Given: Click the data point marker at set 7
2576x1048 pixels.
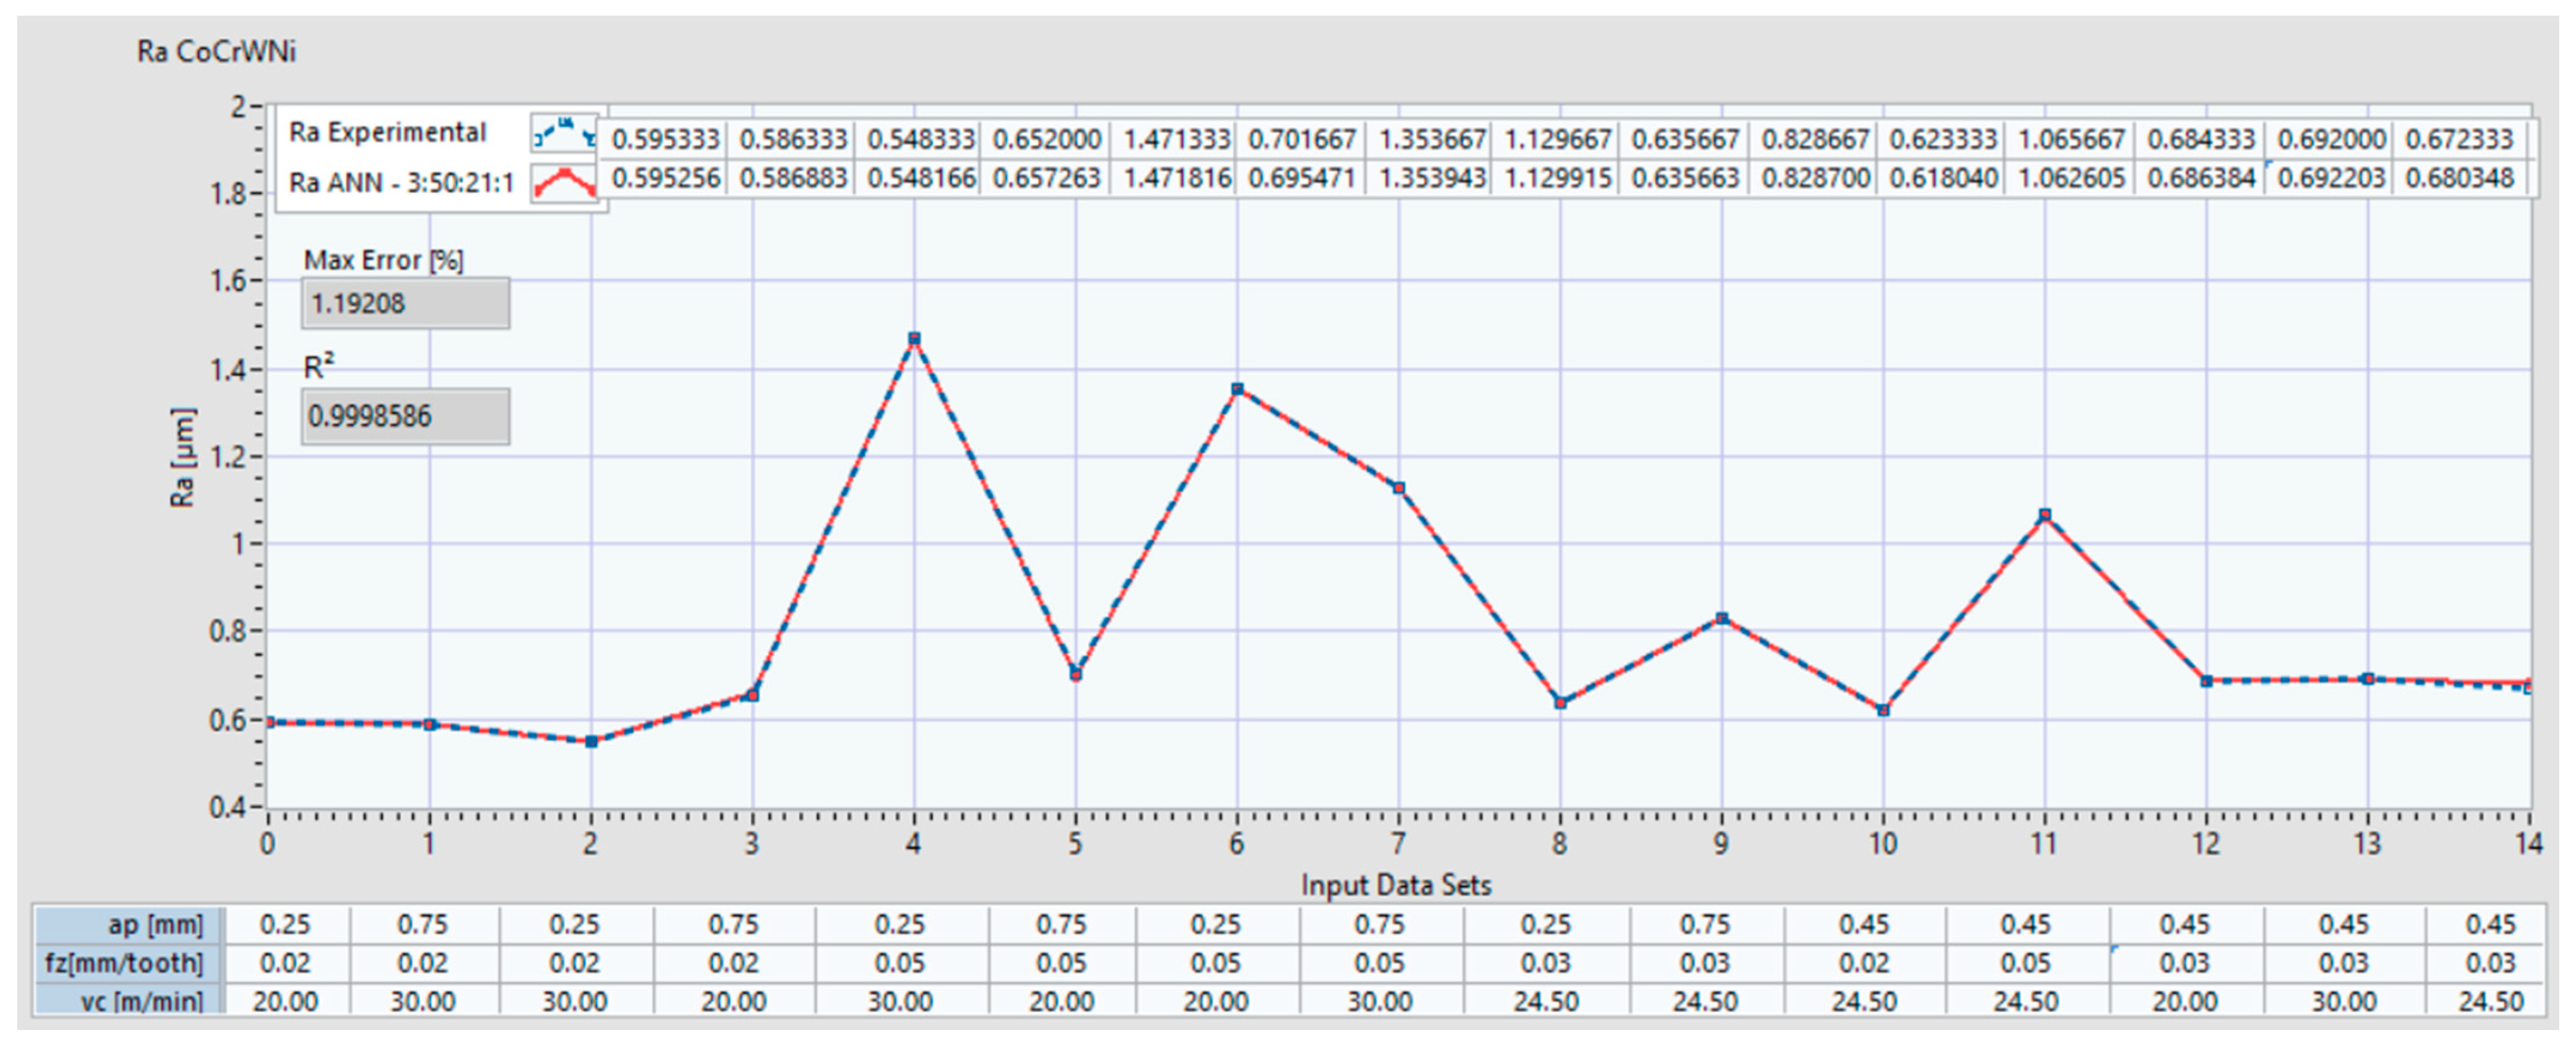Looking at the screenshot, I should (1399, 488).
